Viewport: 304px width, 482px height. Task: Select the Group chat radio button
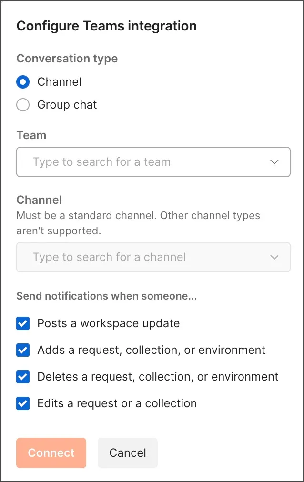point(23,105)
